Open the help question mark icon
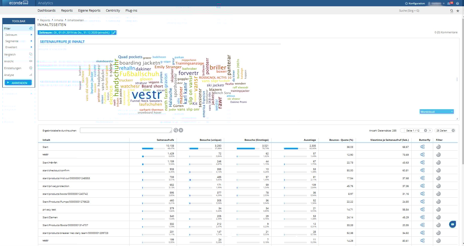This screenshot has width=464, height=246. [x=457, y=4]
